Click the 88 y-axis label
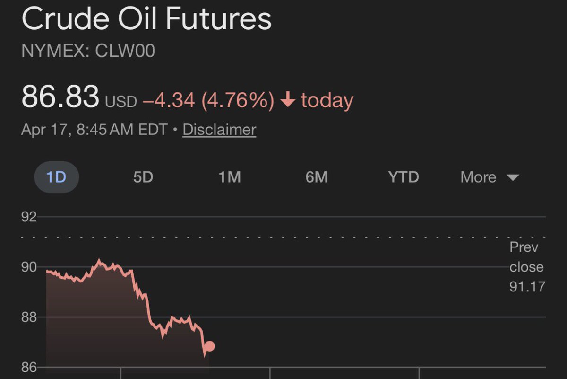Screen dimensions: 567x379 (x=29, y=317)
